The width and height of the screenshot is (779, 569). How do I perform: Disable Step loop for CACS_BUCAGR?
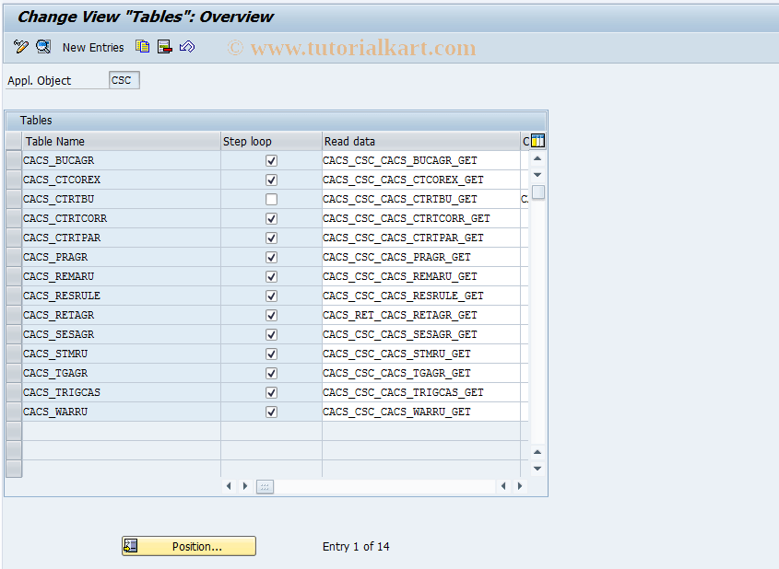(270, 160)
